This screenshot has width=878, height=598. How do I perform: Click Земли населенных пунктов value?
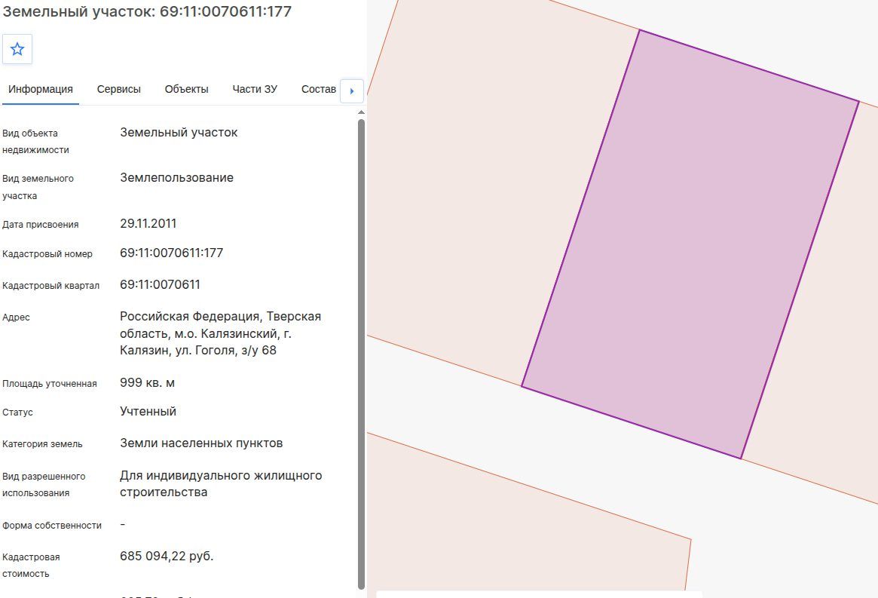201,443
